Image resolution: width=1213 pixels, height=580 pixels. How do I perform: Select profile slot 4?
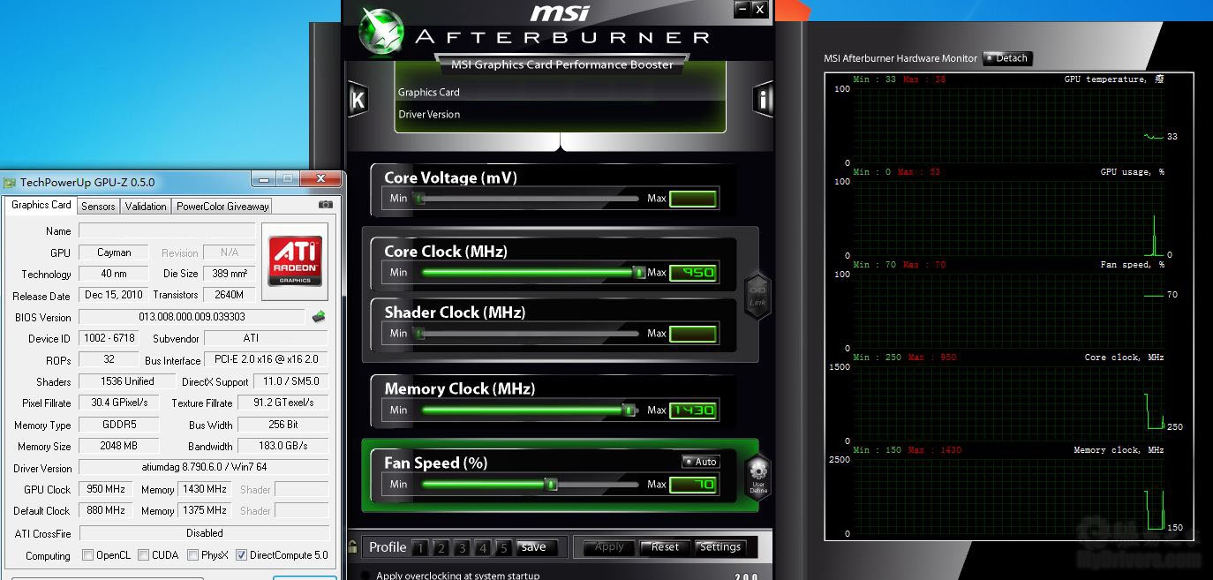click(483, 548)
